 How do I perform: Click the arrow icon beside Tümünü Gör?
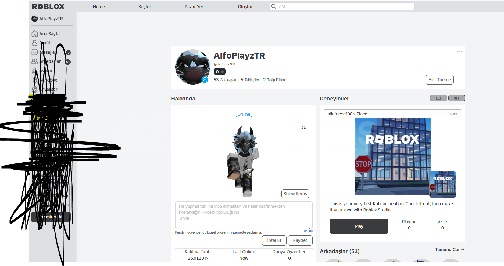pos(463,250)
